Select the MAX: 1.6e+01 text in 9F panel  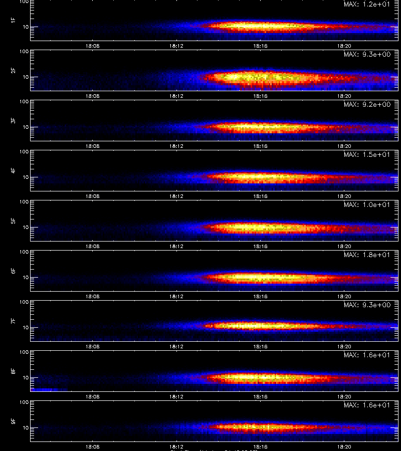coord(367,405)
